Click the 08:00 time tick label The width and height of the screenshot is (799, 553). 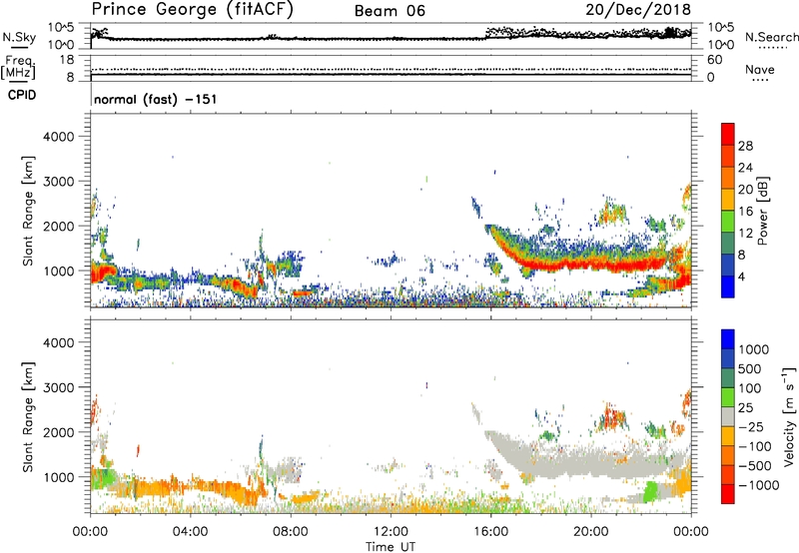point(291,532)
